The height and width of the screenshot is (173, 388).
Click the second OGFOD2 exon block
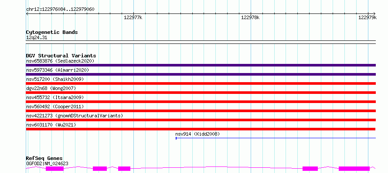(x=100, y=169)
